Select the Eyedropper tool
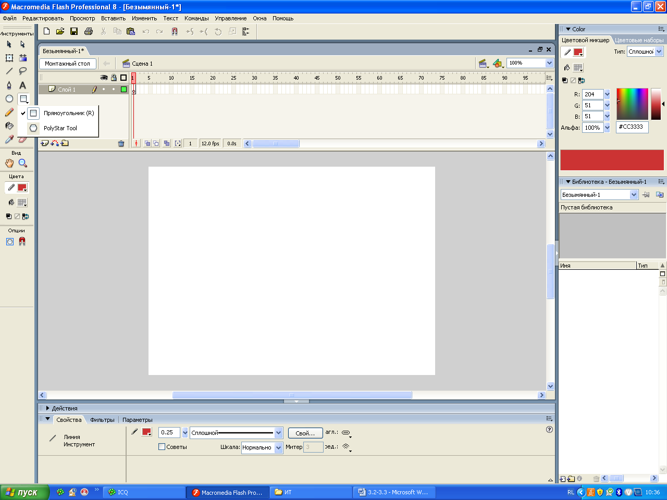Image resolution: width=667 pixels, height=500 pixels. point(9,139)
